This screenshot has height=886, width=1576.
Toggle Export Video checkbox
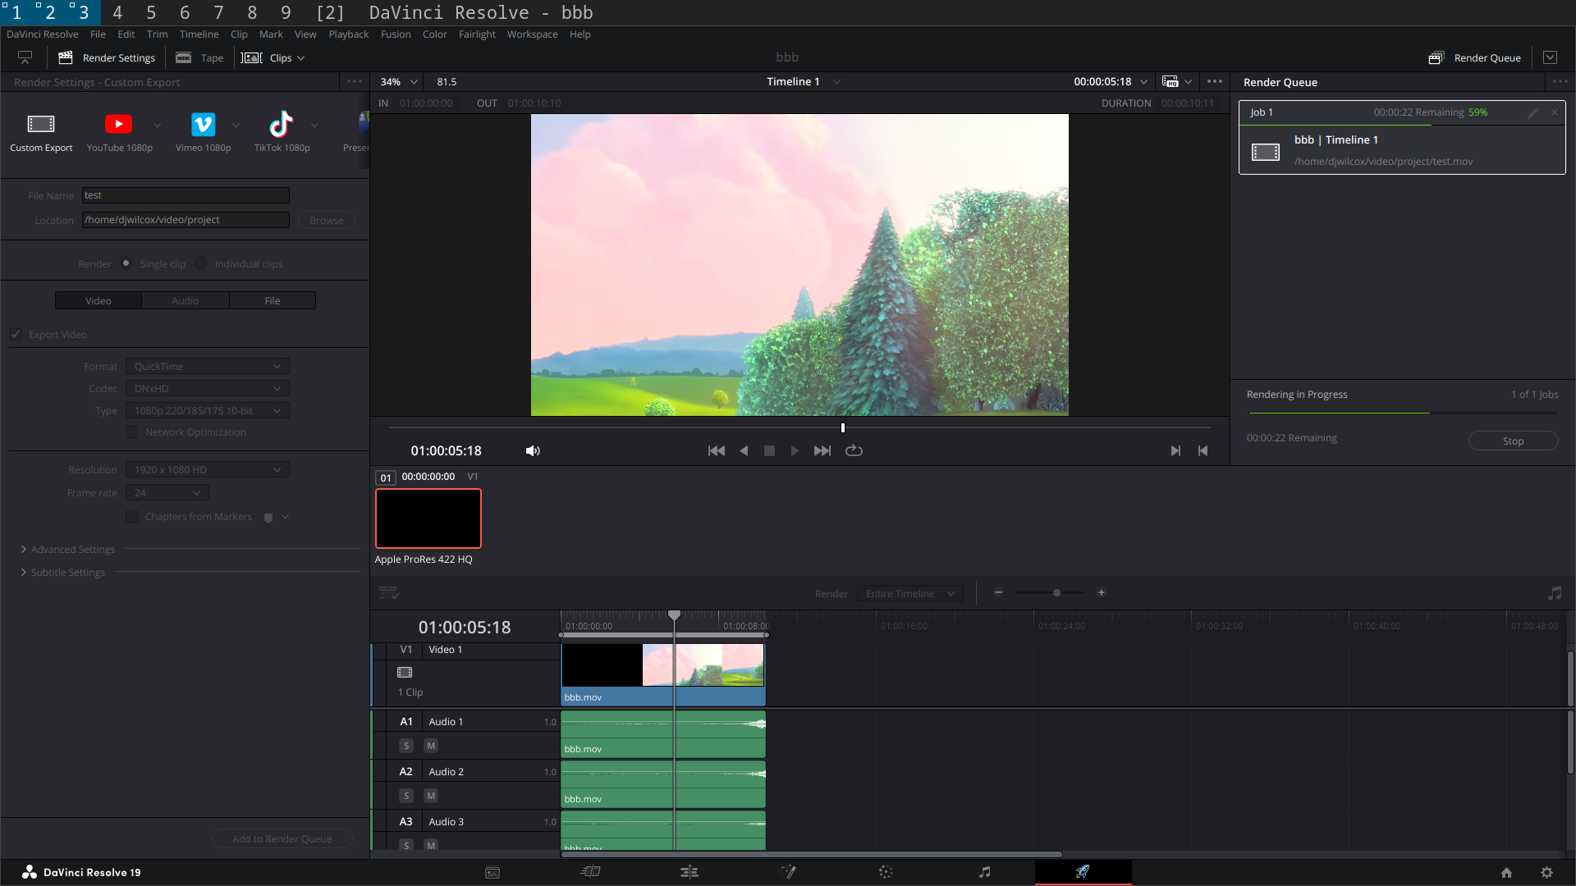[x=16, y=335]
